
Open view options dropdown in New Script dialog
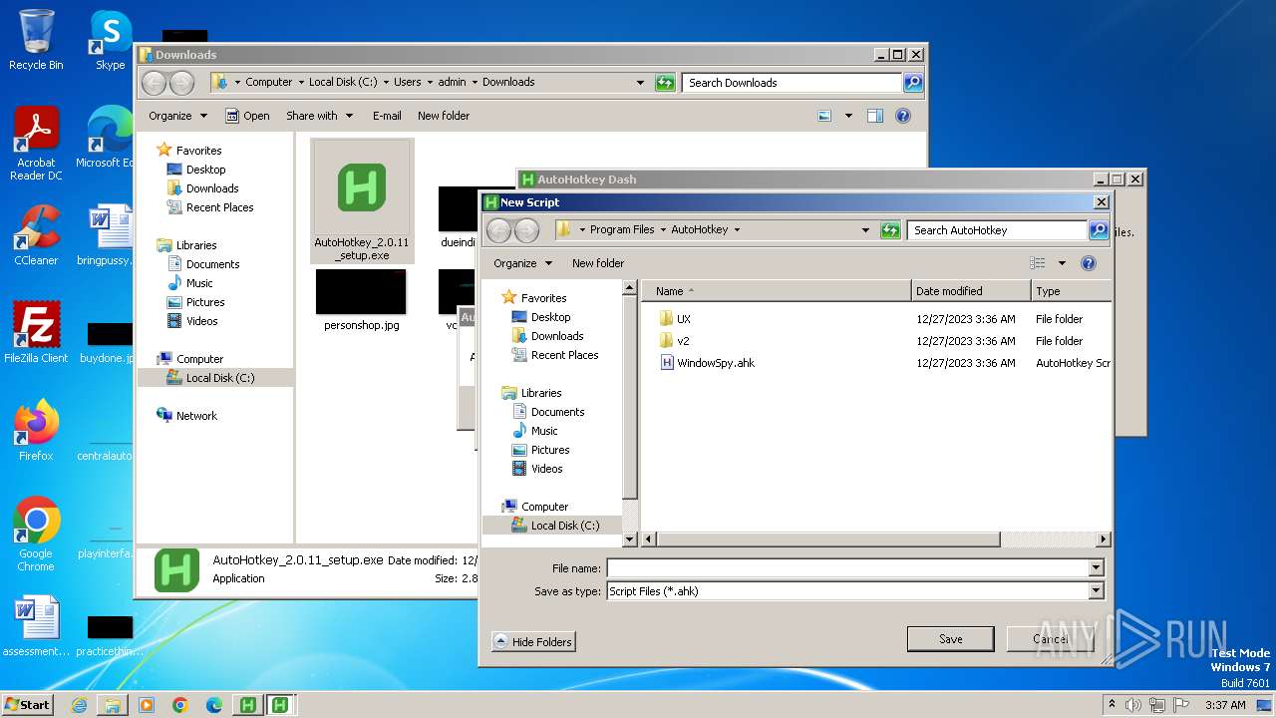click(x=1062, y=263)
